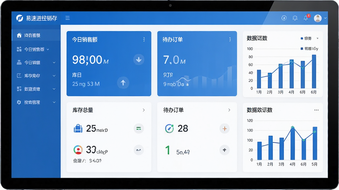
Task: Click the 5月 bar in lower chart
Action: pos(315,143)
